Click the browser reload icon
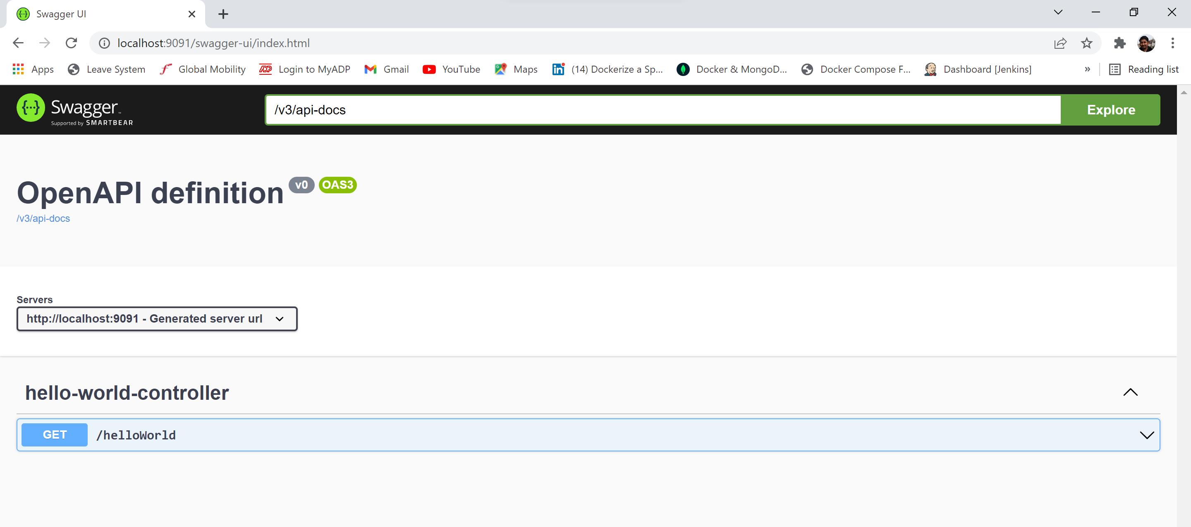The width and height of the screenshot is (1191, 527). point(71,43)
